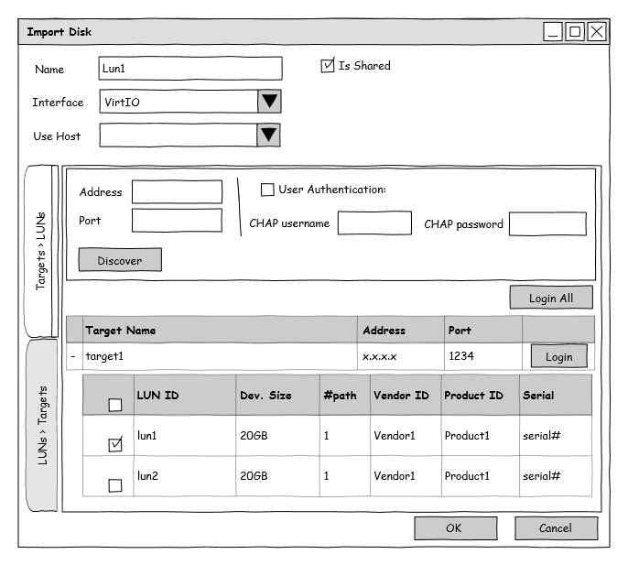Log in to target1 with Login button

(558, 356)
